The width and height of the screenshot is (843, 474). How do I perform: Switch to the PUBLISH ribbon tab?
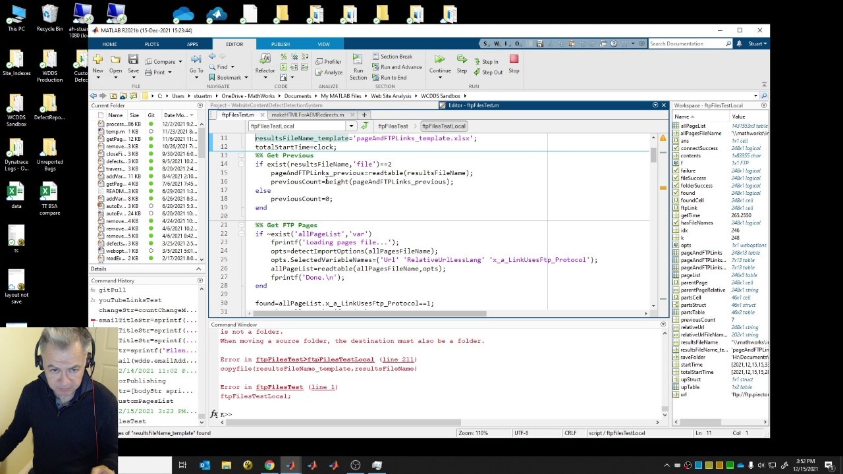point(280,44)
